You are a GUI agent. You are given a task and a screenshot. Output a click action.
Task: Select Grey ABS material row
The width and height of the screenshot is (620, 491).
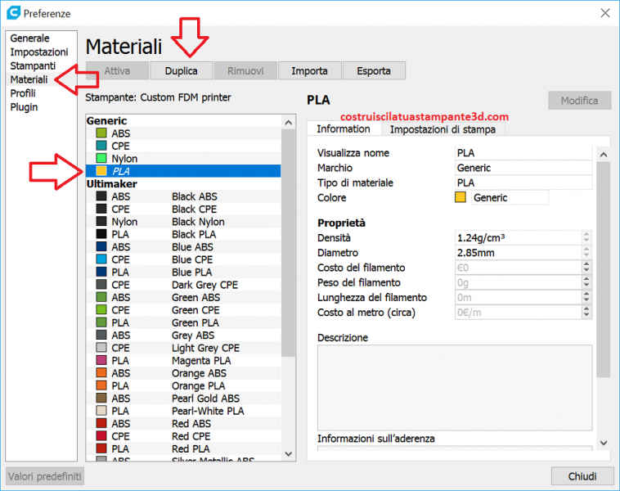pyautogui.click(x=183, y=336)
